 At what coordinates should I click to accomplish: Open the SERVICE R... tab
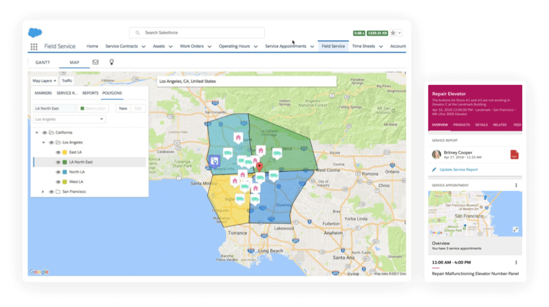67,93
